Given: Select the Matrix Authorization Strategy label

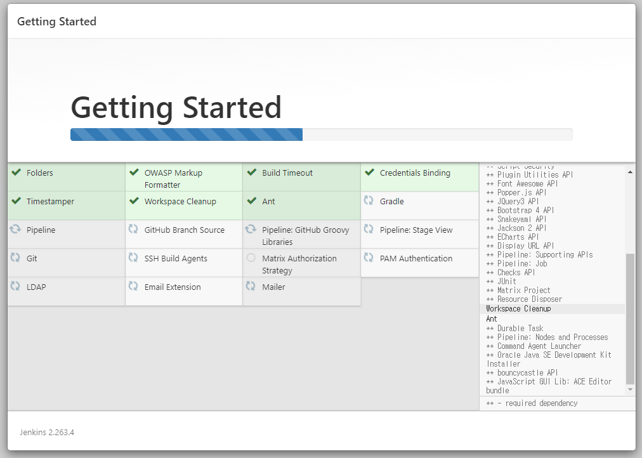Looking at the screenshot, I should [x=299, y=265].
